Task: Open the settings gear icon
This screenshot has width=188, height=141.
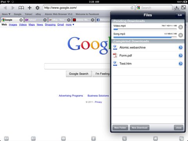Action: (x=38, y=8)
